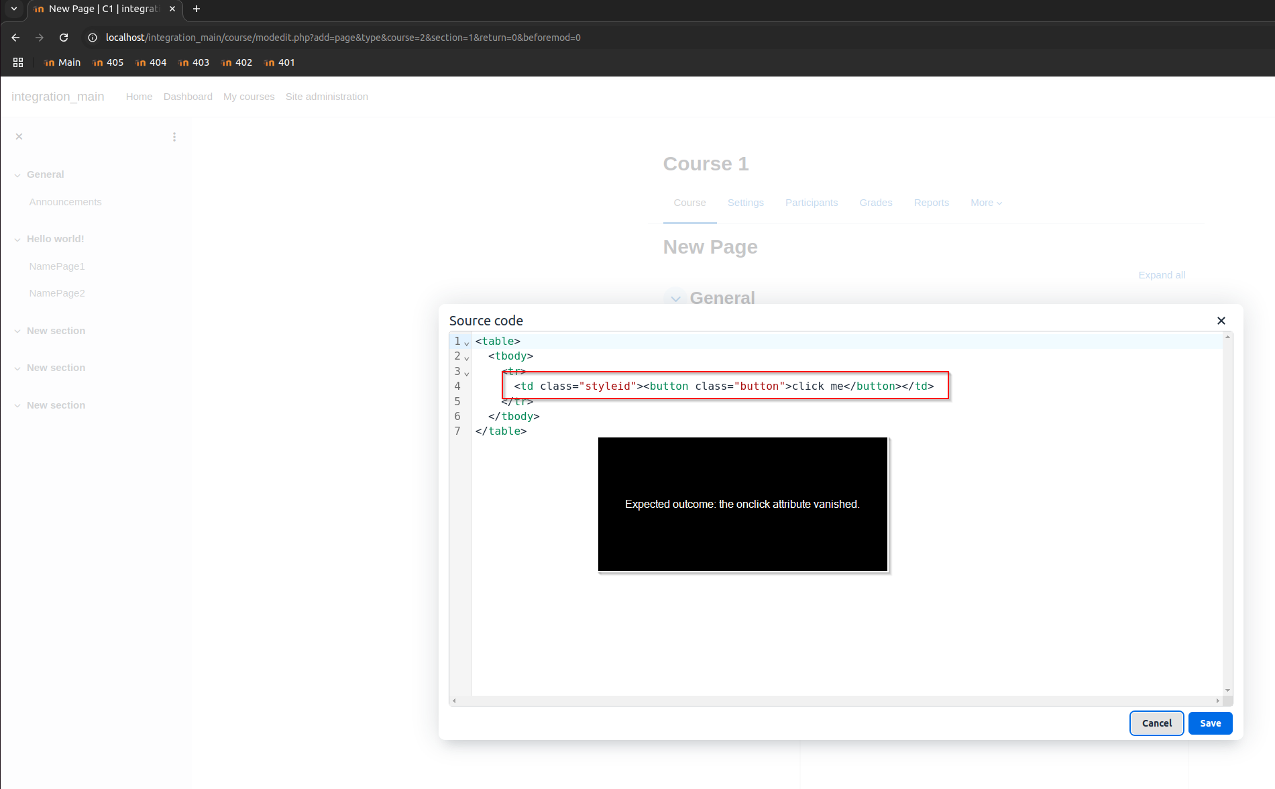The height and width of the screenshot is (789, 1275).
Task: Save the source code changes
Action: [1211, 723]
